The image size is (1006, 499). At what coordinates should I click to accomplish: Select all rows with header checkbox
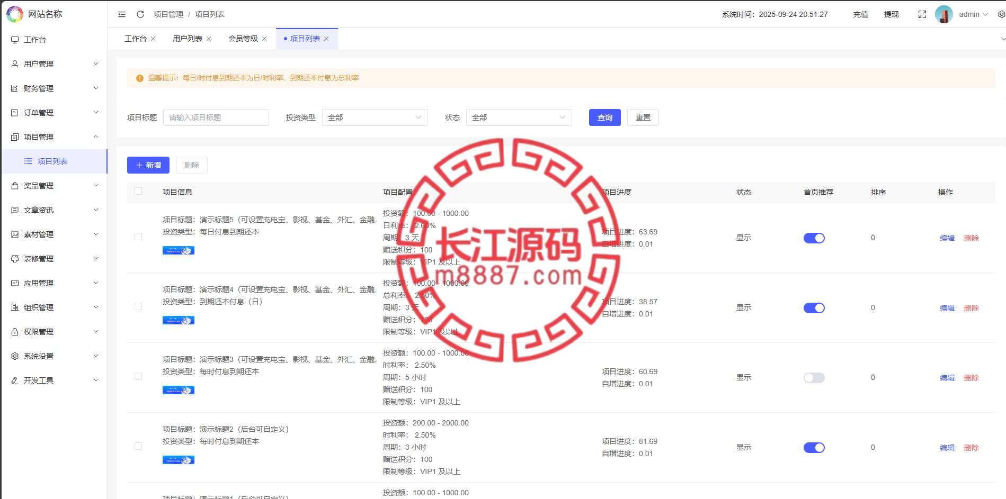click(x=138, y=192)
